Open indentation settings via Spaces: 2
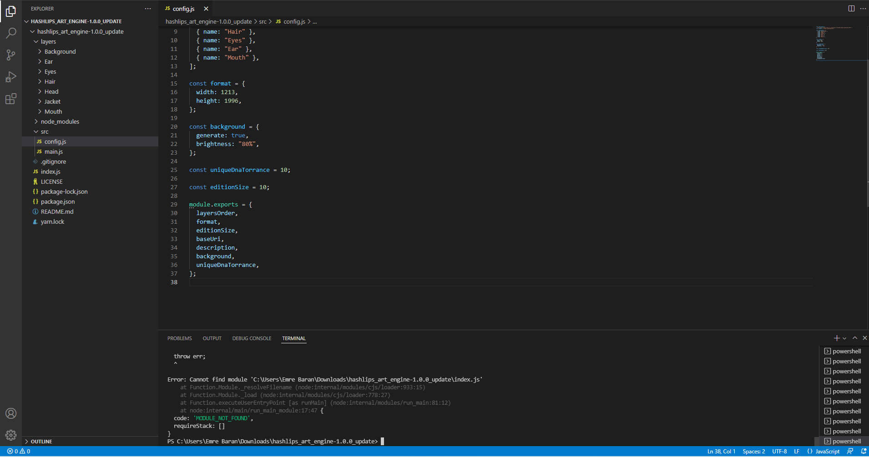This screenshot has height=457, width=869. pos(754,451)
